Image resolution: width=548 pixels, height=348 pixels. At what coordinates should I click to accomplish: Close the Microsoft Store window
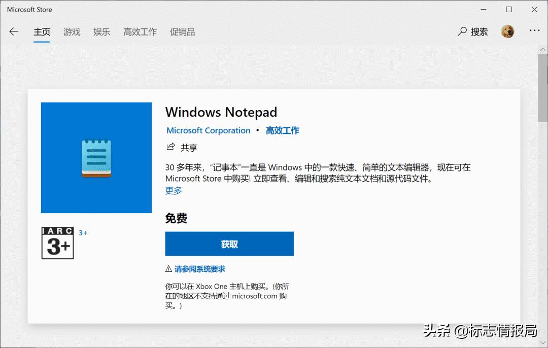534,10
